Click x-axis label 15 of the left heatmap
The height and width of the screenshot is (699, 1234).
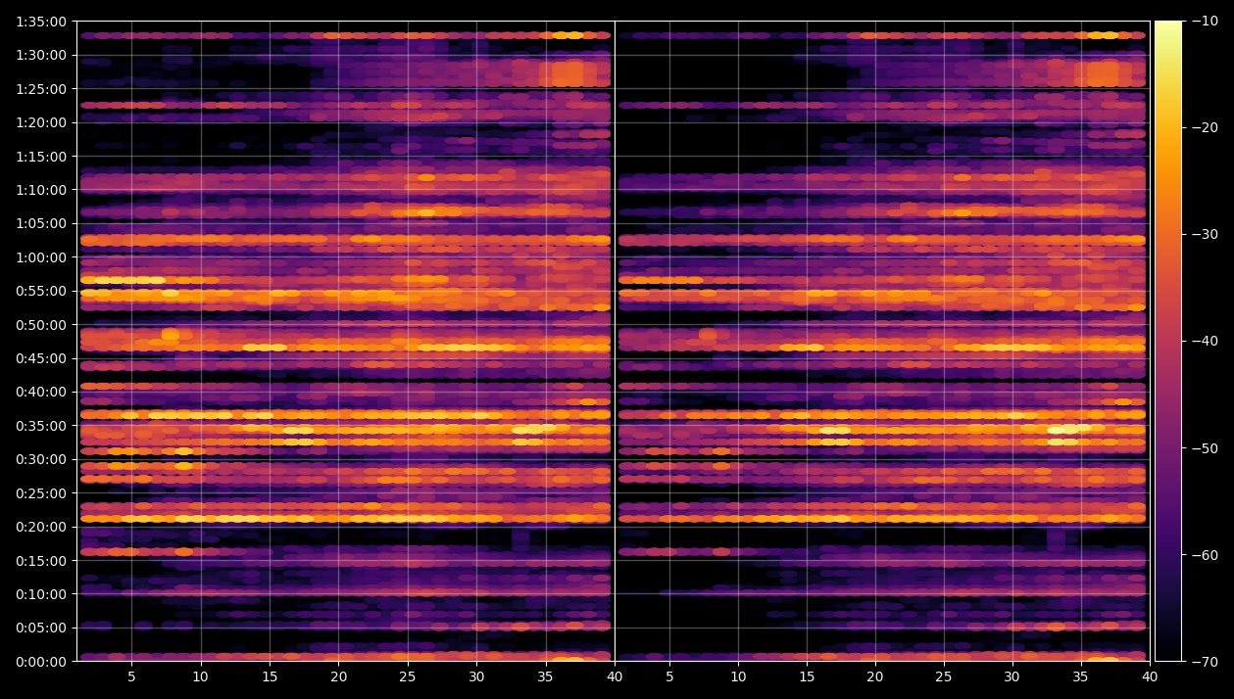[270, 676]
